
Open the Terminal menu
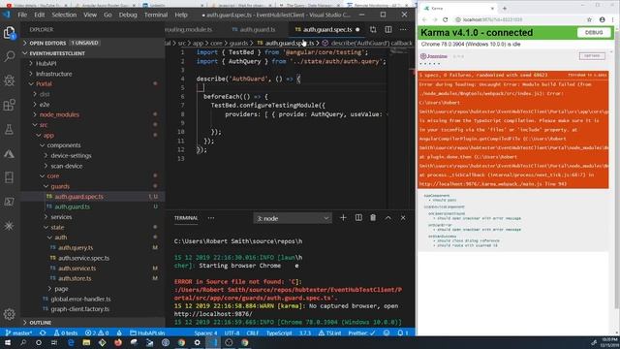tap(156, 15)
